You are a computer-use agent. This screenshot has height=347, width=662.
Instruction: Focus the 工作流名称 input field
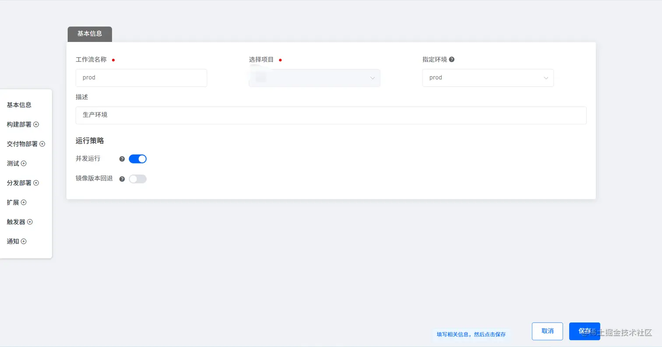point(141,78)
